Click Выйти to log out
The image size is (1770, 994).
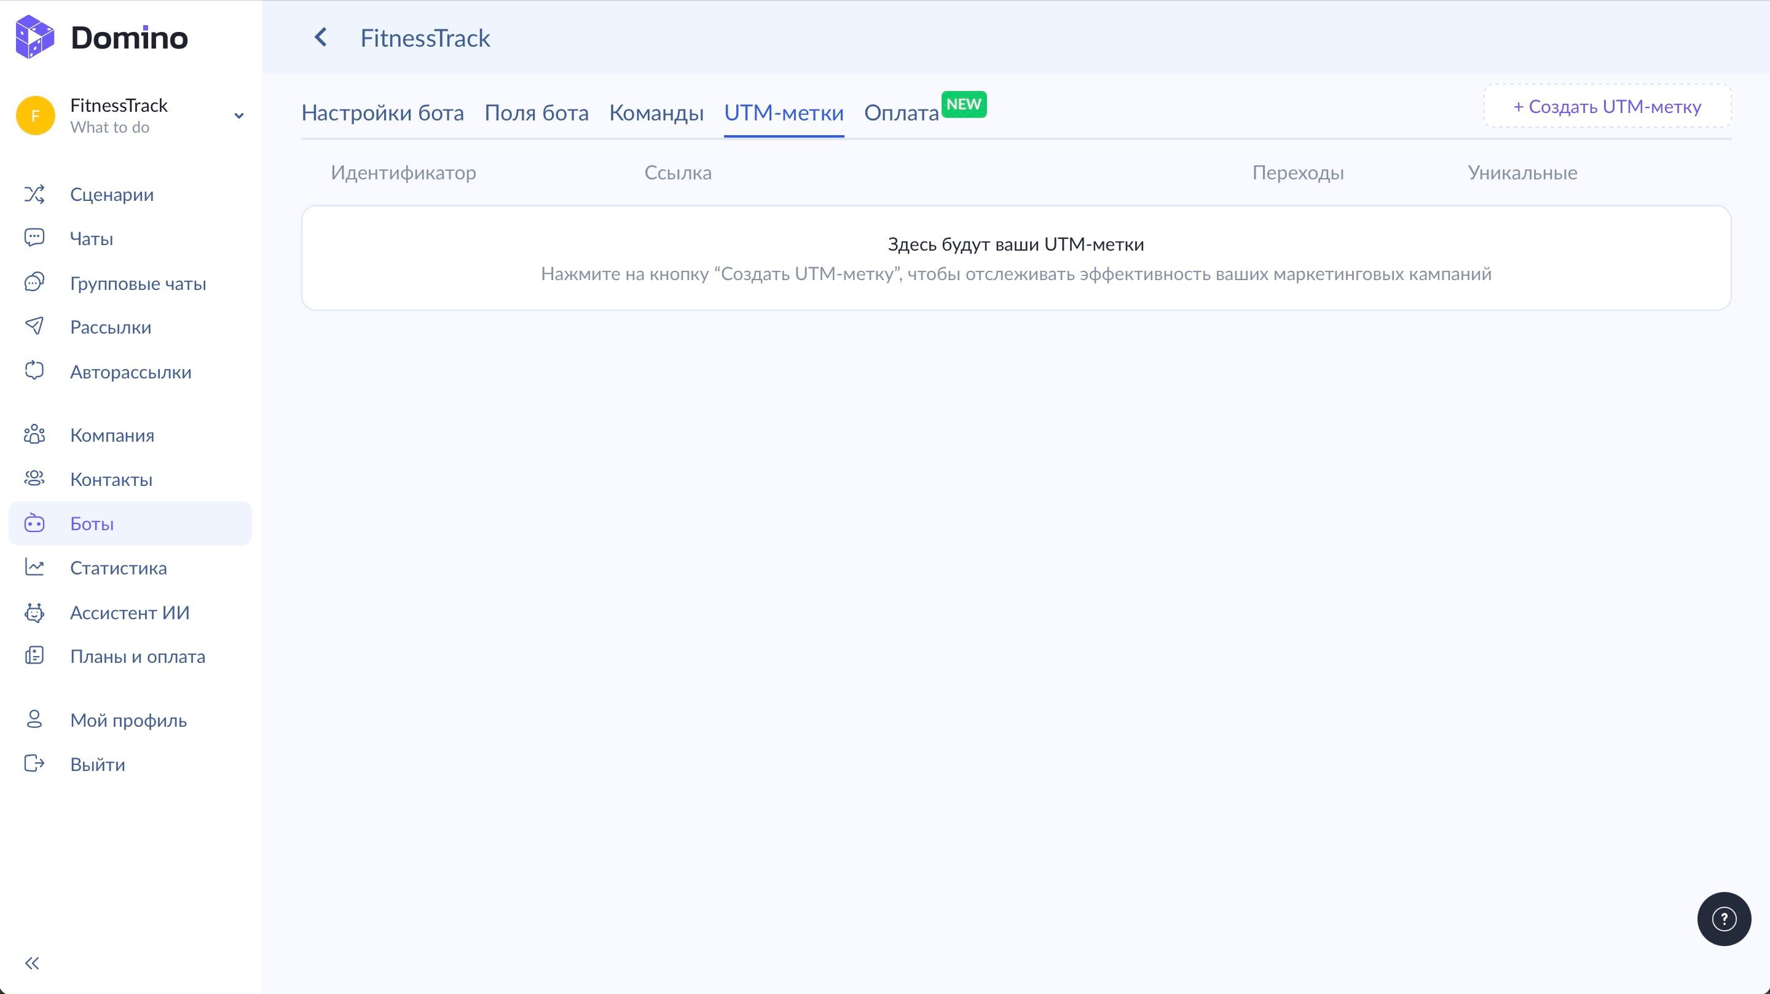[x=98, y=764]
